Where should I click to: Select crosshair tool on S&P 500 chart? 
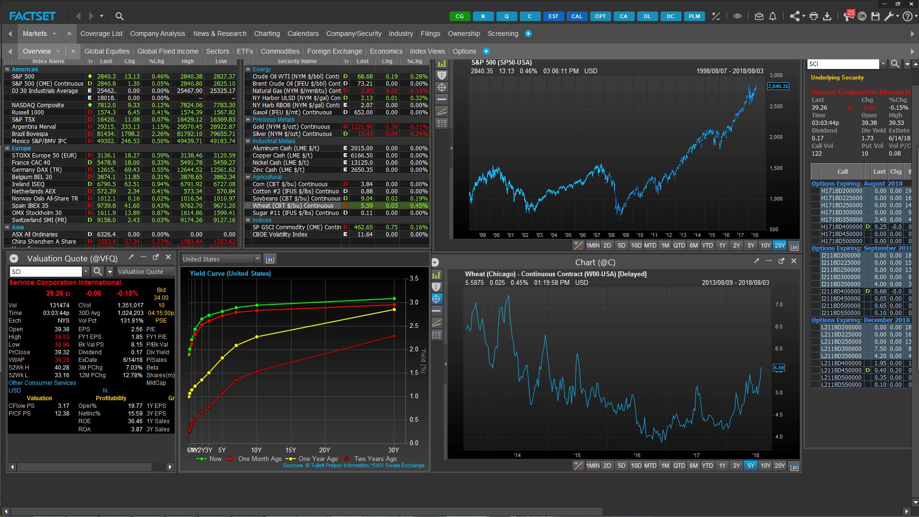pyautogui.click(x=442, y=88)
